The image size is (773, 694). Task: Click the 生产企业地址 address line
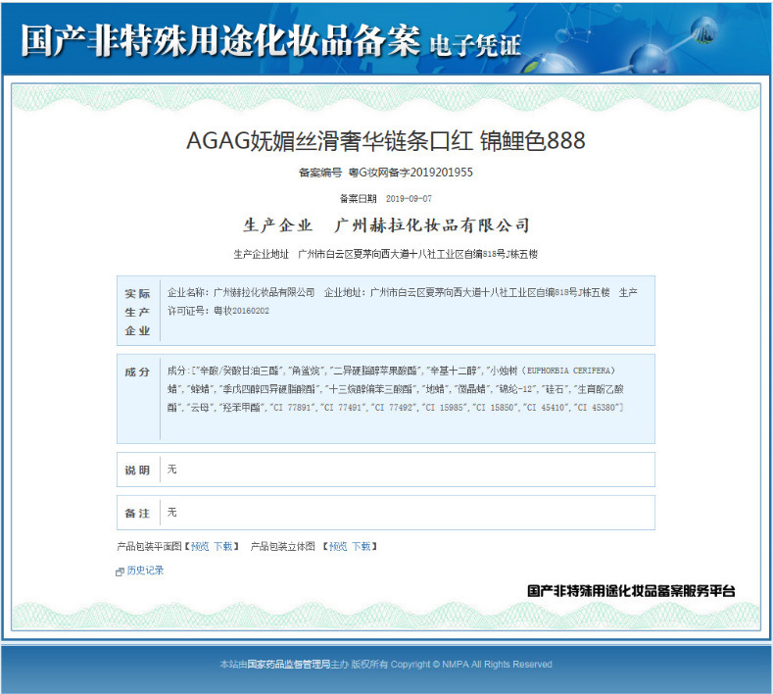point(385,254)
